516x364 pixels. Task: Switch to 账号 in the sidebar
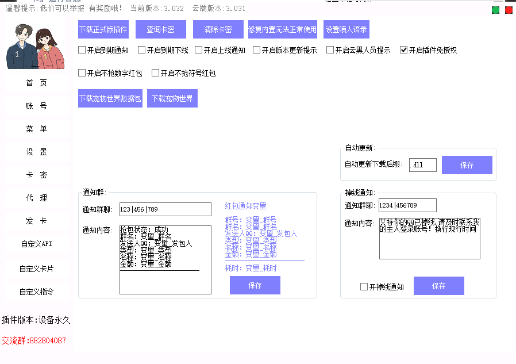(x=36, y=106)
